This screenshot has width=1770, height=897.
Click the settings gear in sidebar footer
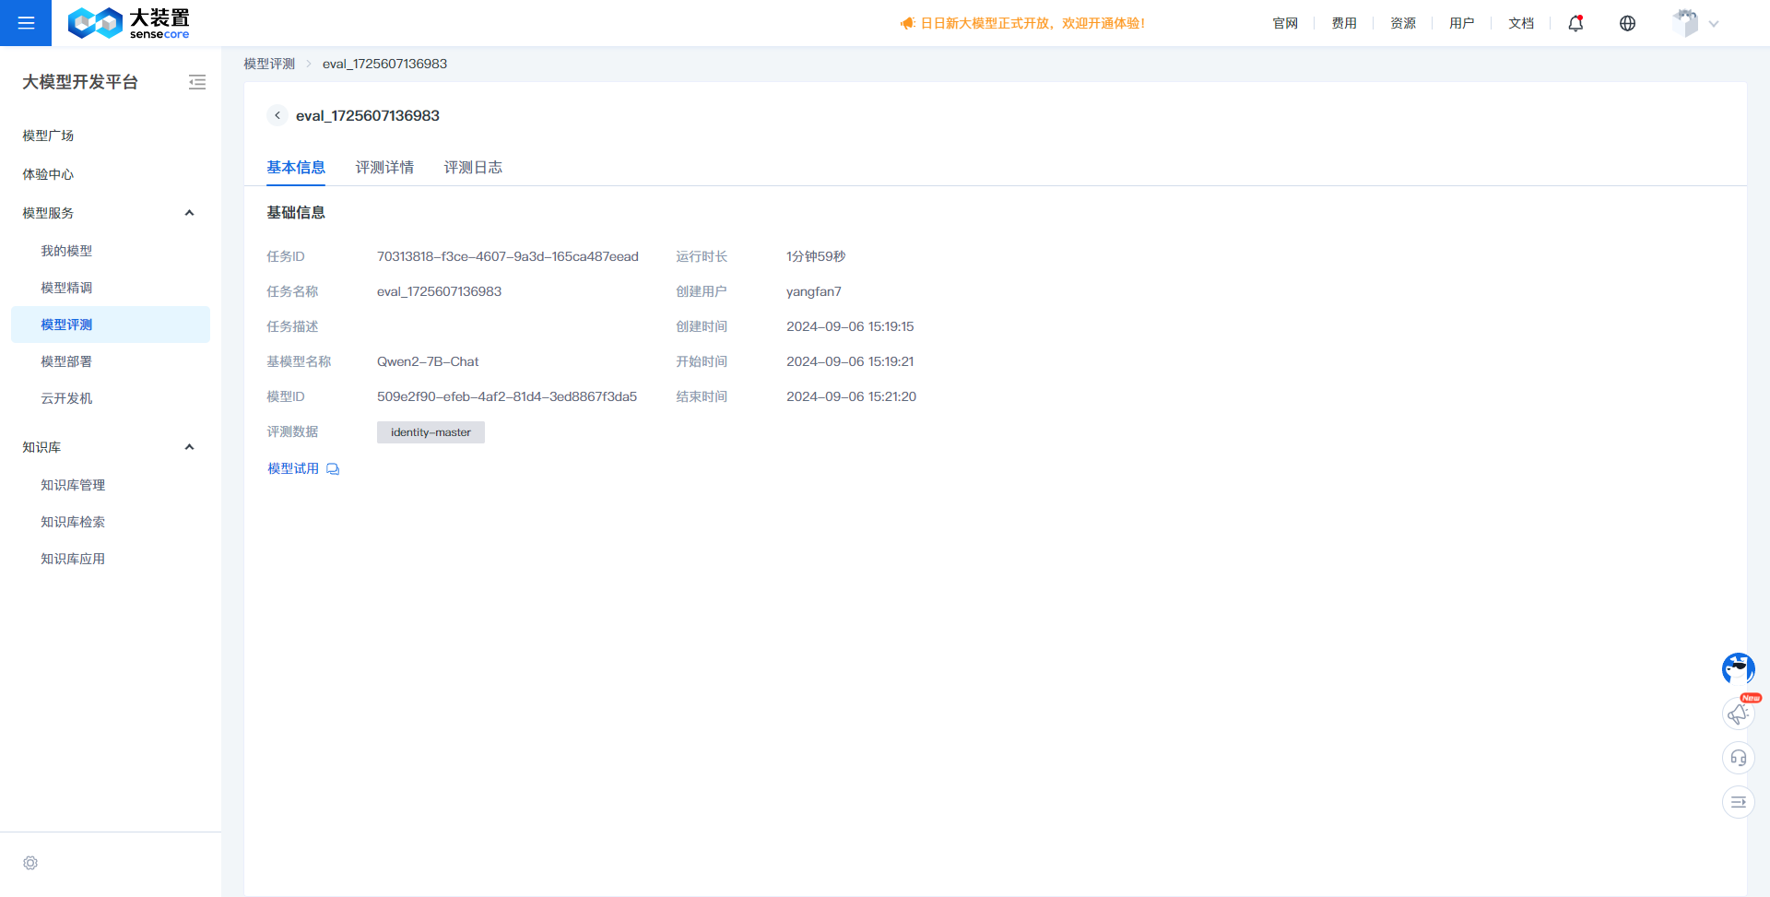click(30, 863)
